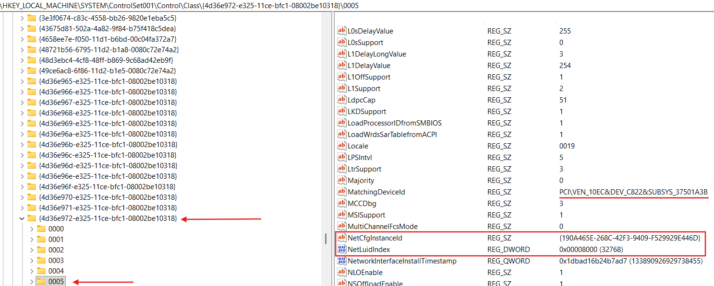Viewport: 714px width, 286px height.
Task: Expand the 0003 subkey
Action: click(x=32, y=261)
